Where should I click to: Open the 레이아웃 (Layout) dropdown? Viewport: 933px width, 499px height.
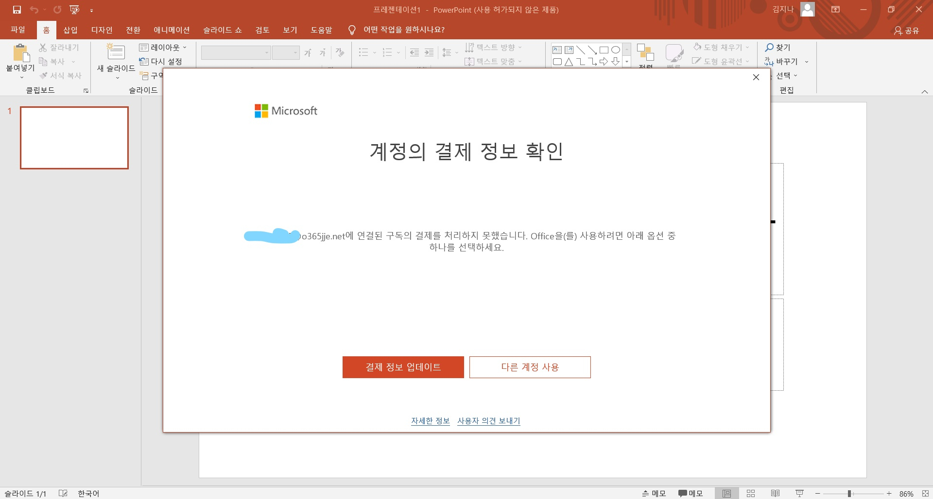coord(163,48)
